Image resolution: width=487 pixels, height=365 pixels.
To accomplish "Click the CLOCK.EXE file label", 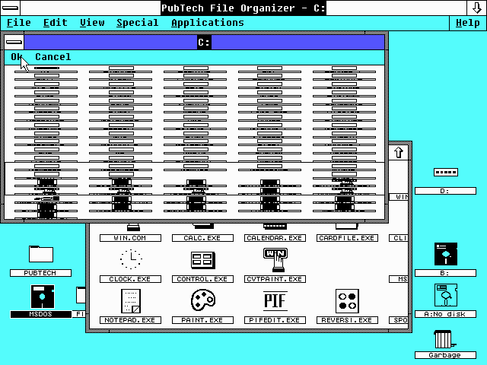I will pyautogui.click(x=130, y=279).
